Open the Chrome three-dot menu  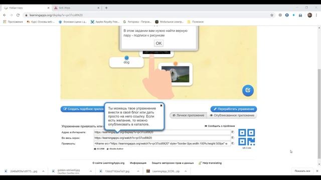pyautogui.click(x=316, y=15)
